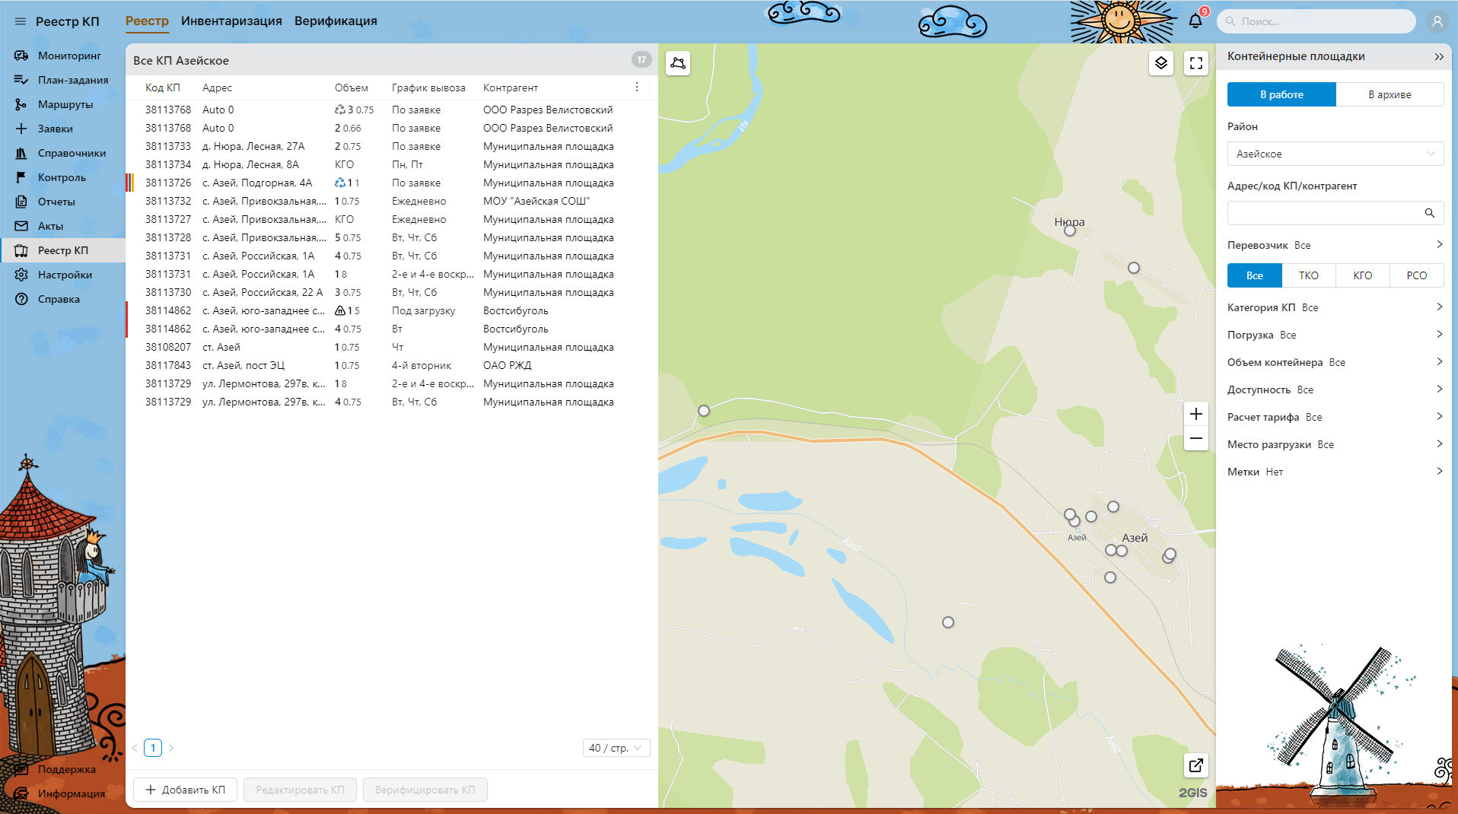The height and width of the screenshot is (814, 1458).
Task: Select row with address д. Нюра, Лесная, 27А
Action: (253, 146)
